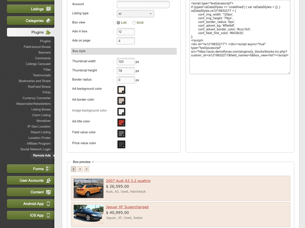Open the Jaguar XF Supercharged listing link

(x=127, y=207)
